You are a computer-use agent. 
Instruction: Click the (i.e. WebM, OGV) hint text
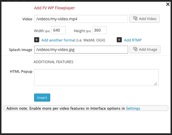91,40
